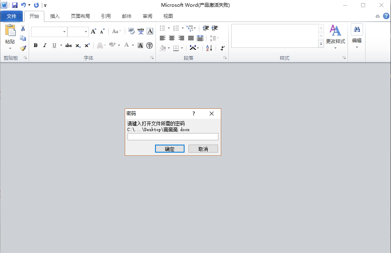
Task: Toggle Character Shading button
Action: click(140, 45)
